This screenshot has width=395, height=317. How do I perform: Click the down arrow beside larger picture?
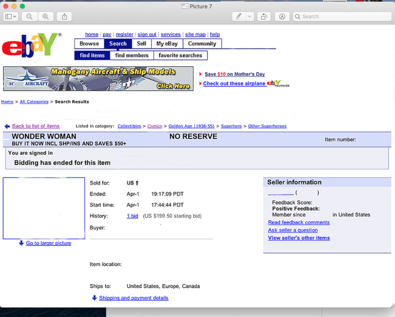(21, 243)
